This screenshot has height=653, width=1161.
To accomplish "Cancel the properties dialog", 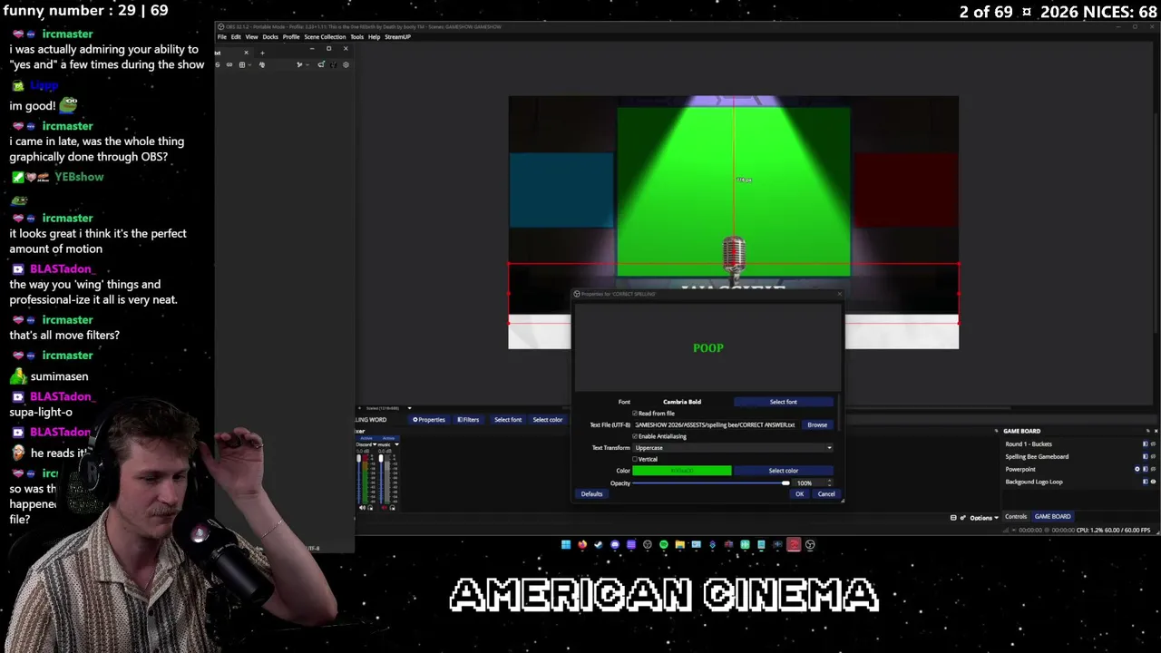I will click(x=826, y=494).
